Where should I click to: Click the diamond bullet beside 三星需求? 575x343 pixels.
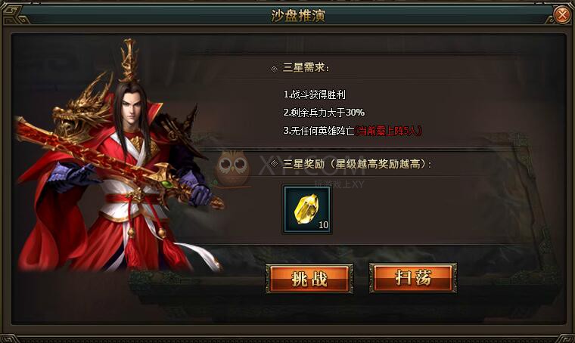coord(274,69)
